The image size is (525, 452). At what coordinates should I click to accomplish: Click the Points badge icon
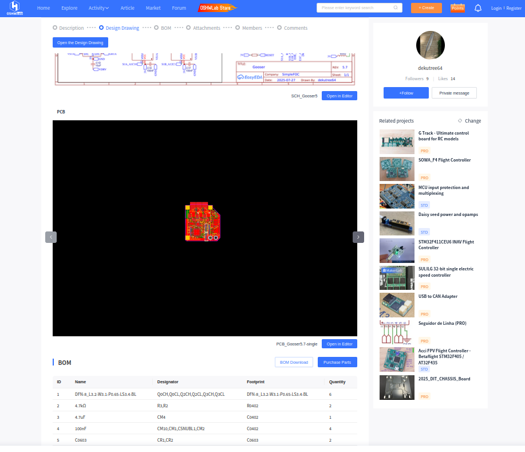pyautogui.click(x=457, y=8)
